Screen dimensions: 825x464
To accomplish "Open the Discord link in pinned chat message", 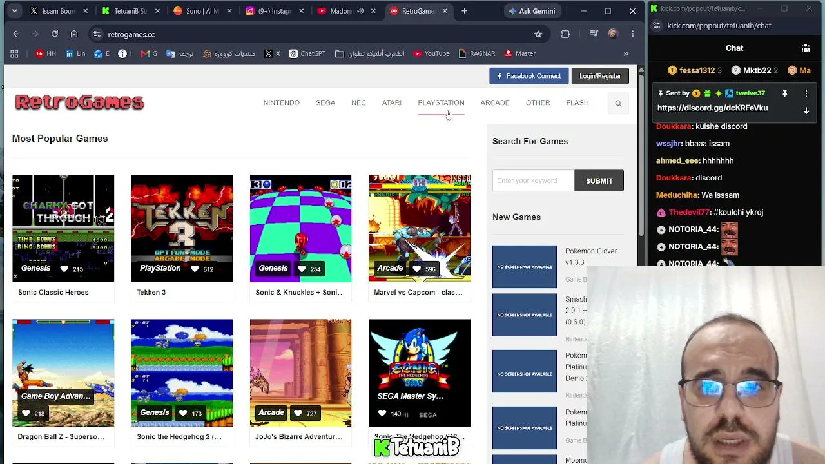I will pyautogui.click(x=712, y=108).
